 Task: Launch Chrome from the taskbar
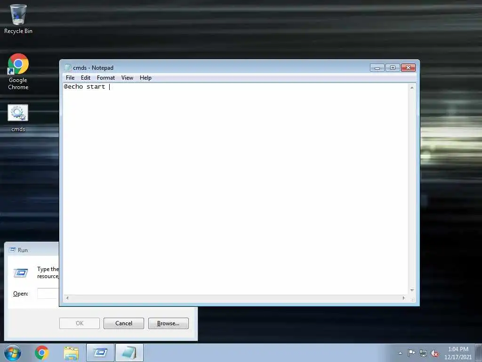coord(42,353)
